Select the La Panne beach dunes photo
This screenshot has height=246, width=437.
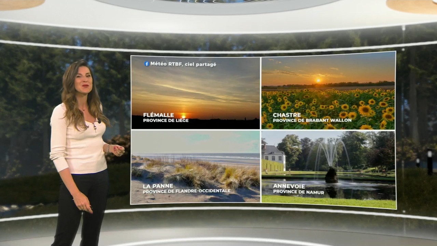coord(196,167)
